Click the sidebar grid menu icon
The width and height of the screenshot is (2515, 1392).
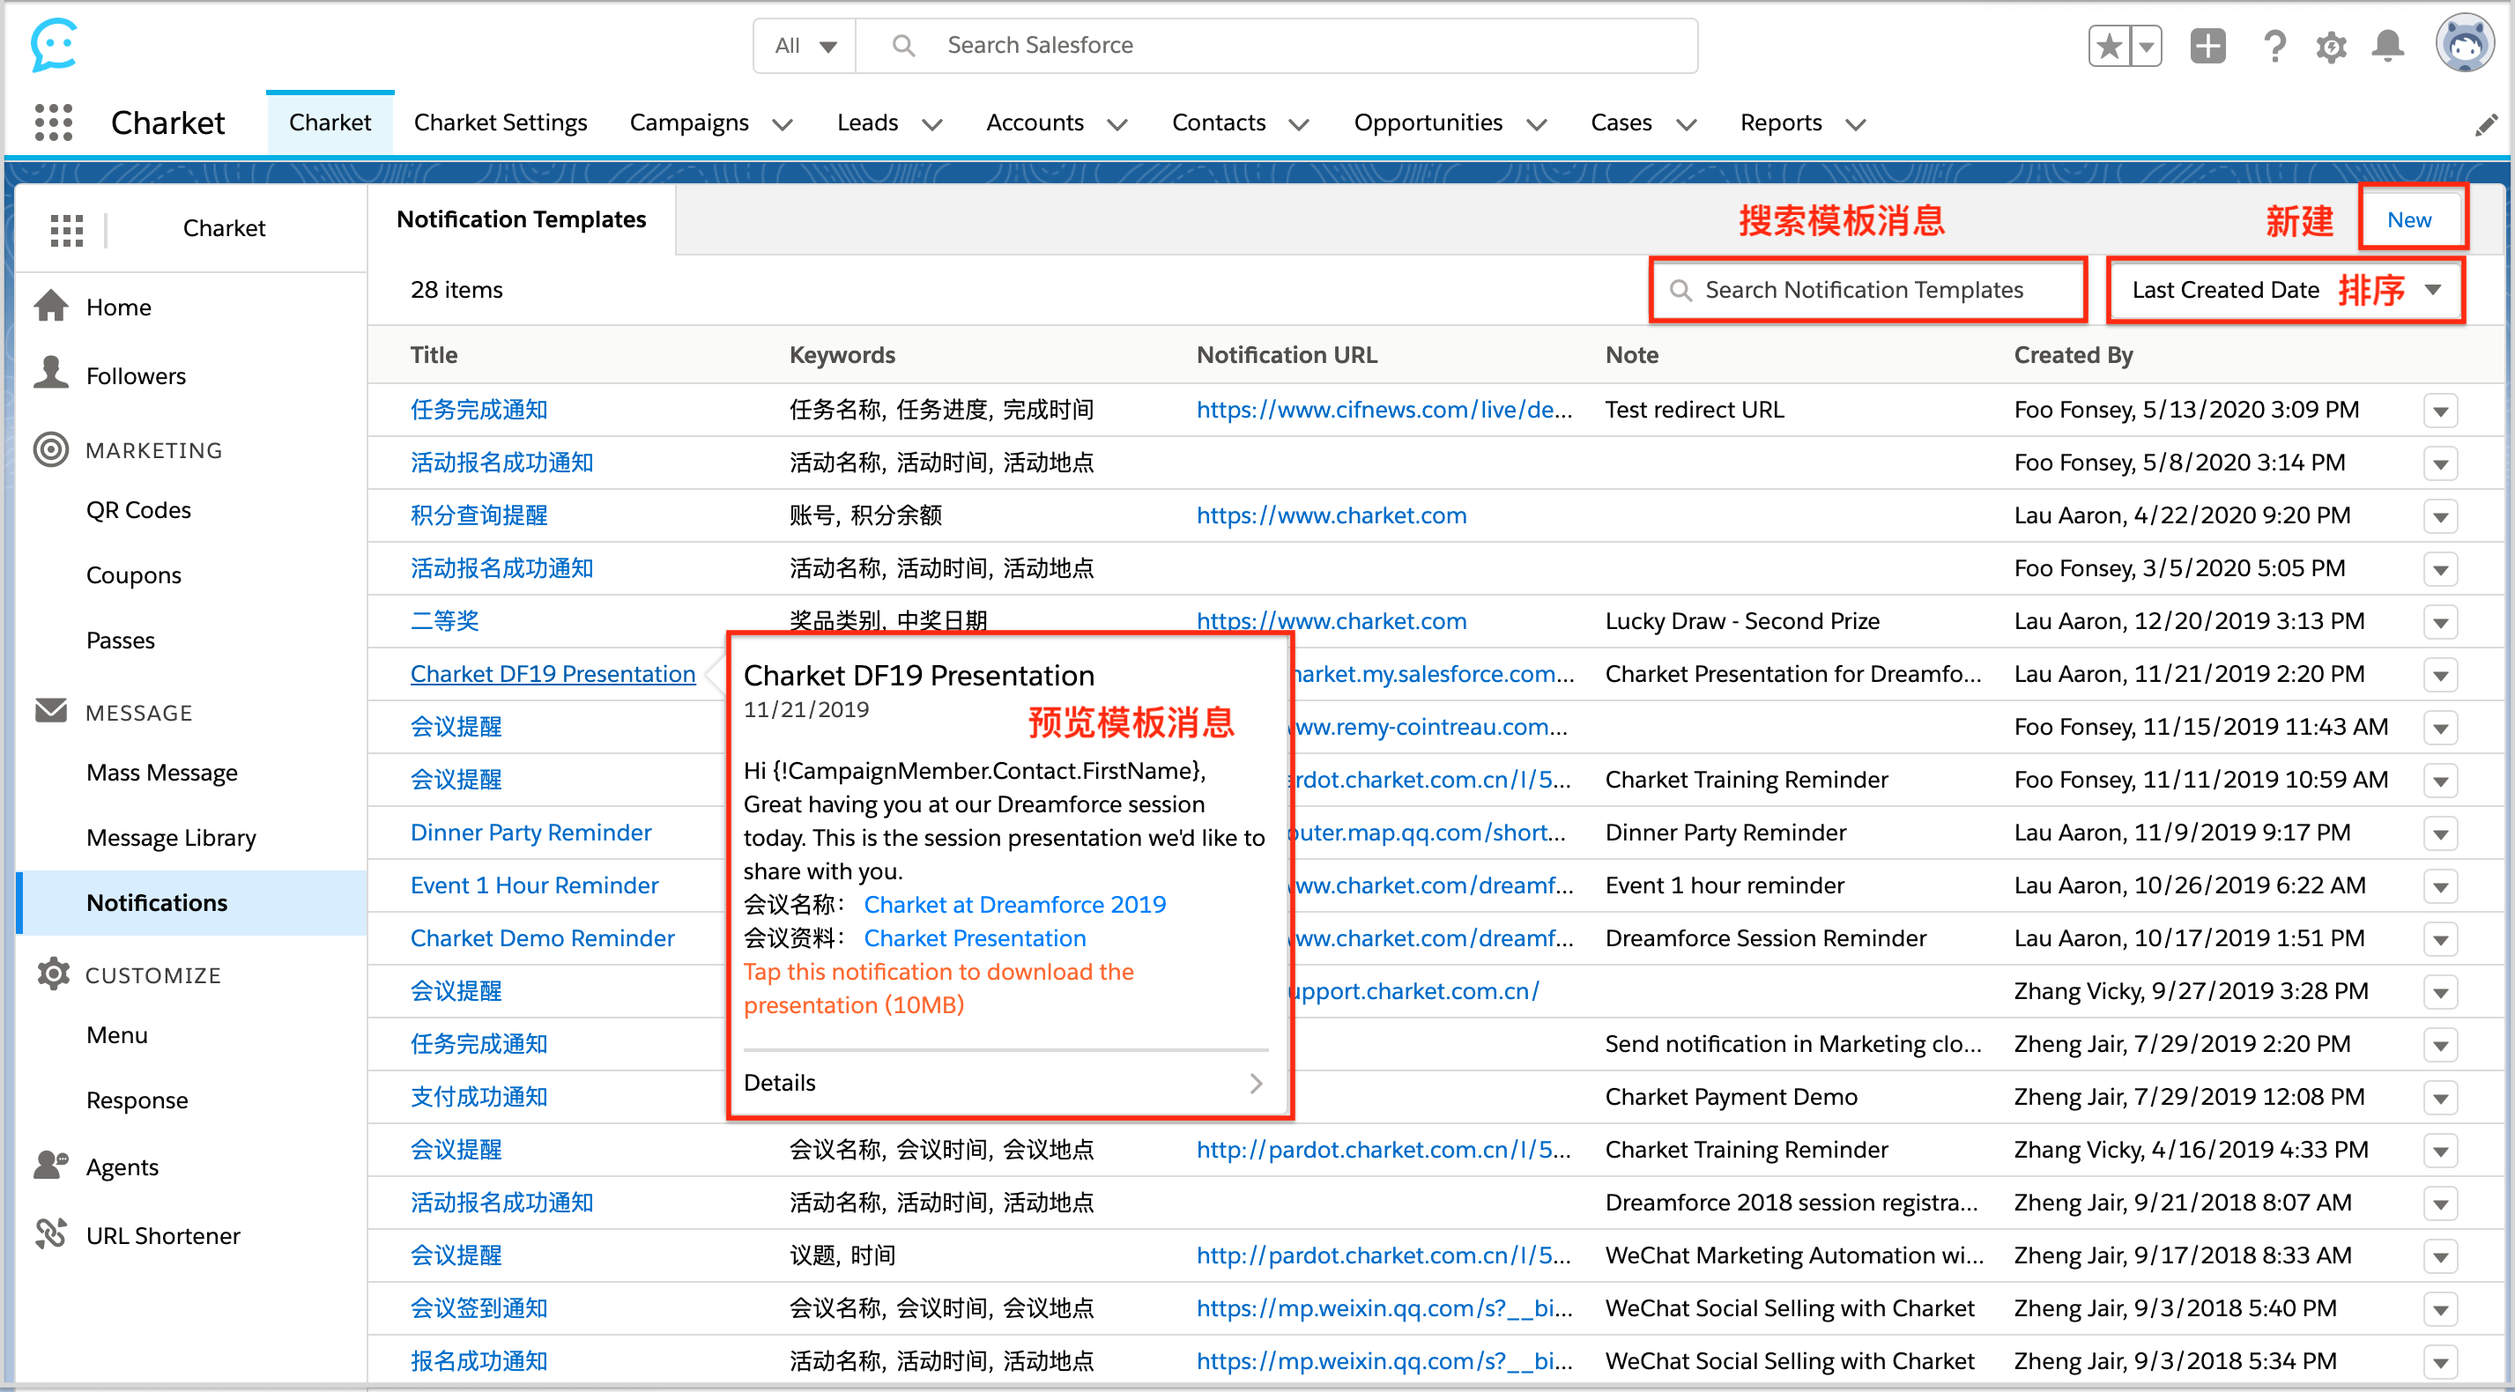[x=66, y=229]
